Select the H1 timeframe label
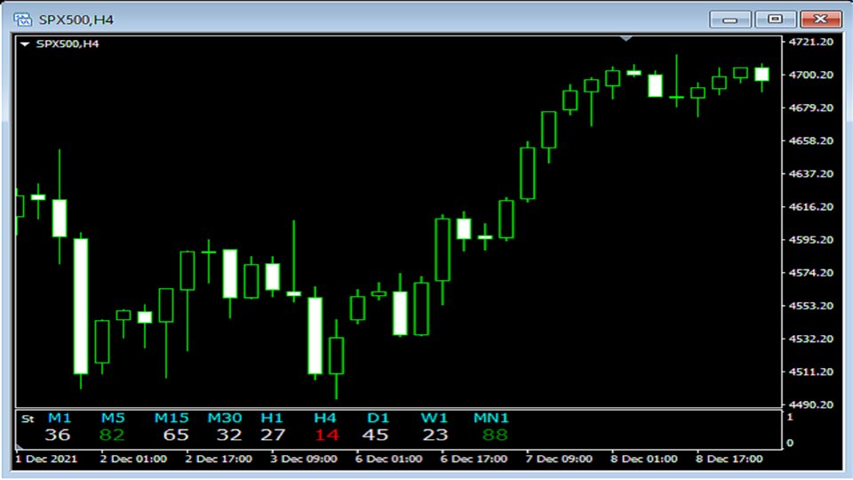Image resolution: width=853 pixels, height=480 pixels. pos(272,418)
